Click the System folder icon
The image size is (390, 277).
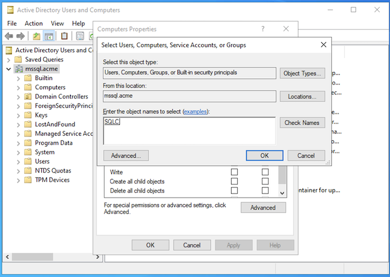click(28, 152)
